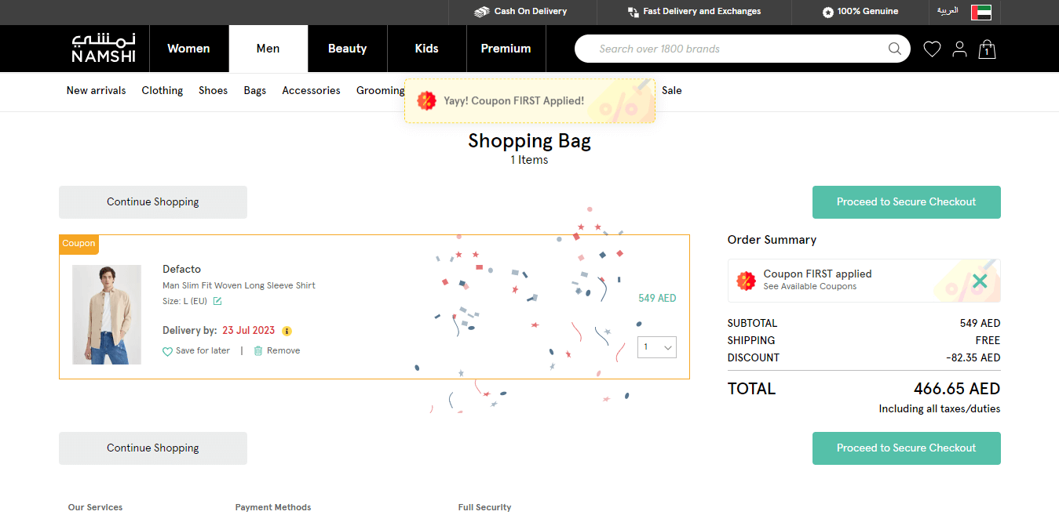Remove coupon FIRST with the green X
The width and height of the screenshot is (1059, 515).
point(979,280)
